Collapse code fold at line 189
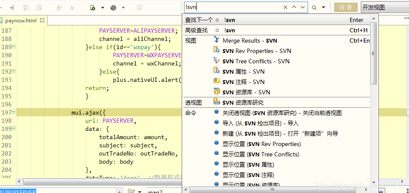Image resolution: width=409 pixels, height=193 pixels. [x=14, y=47]
